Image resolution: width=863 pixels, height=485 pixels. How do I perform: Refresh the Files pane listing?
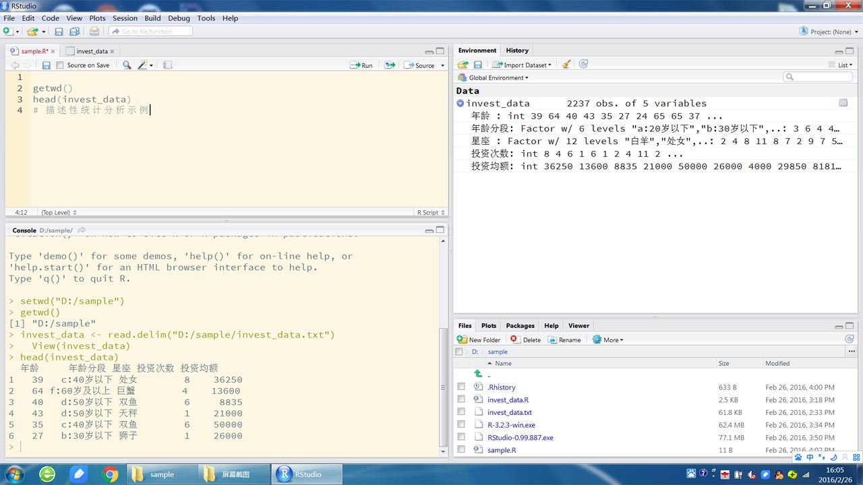click(850, 339)
